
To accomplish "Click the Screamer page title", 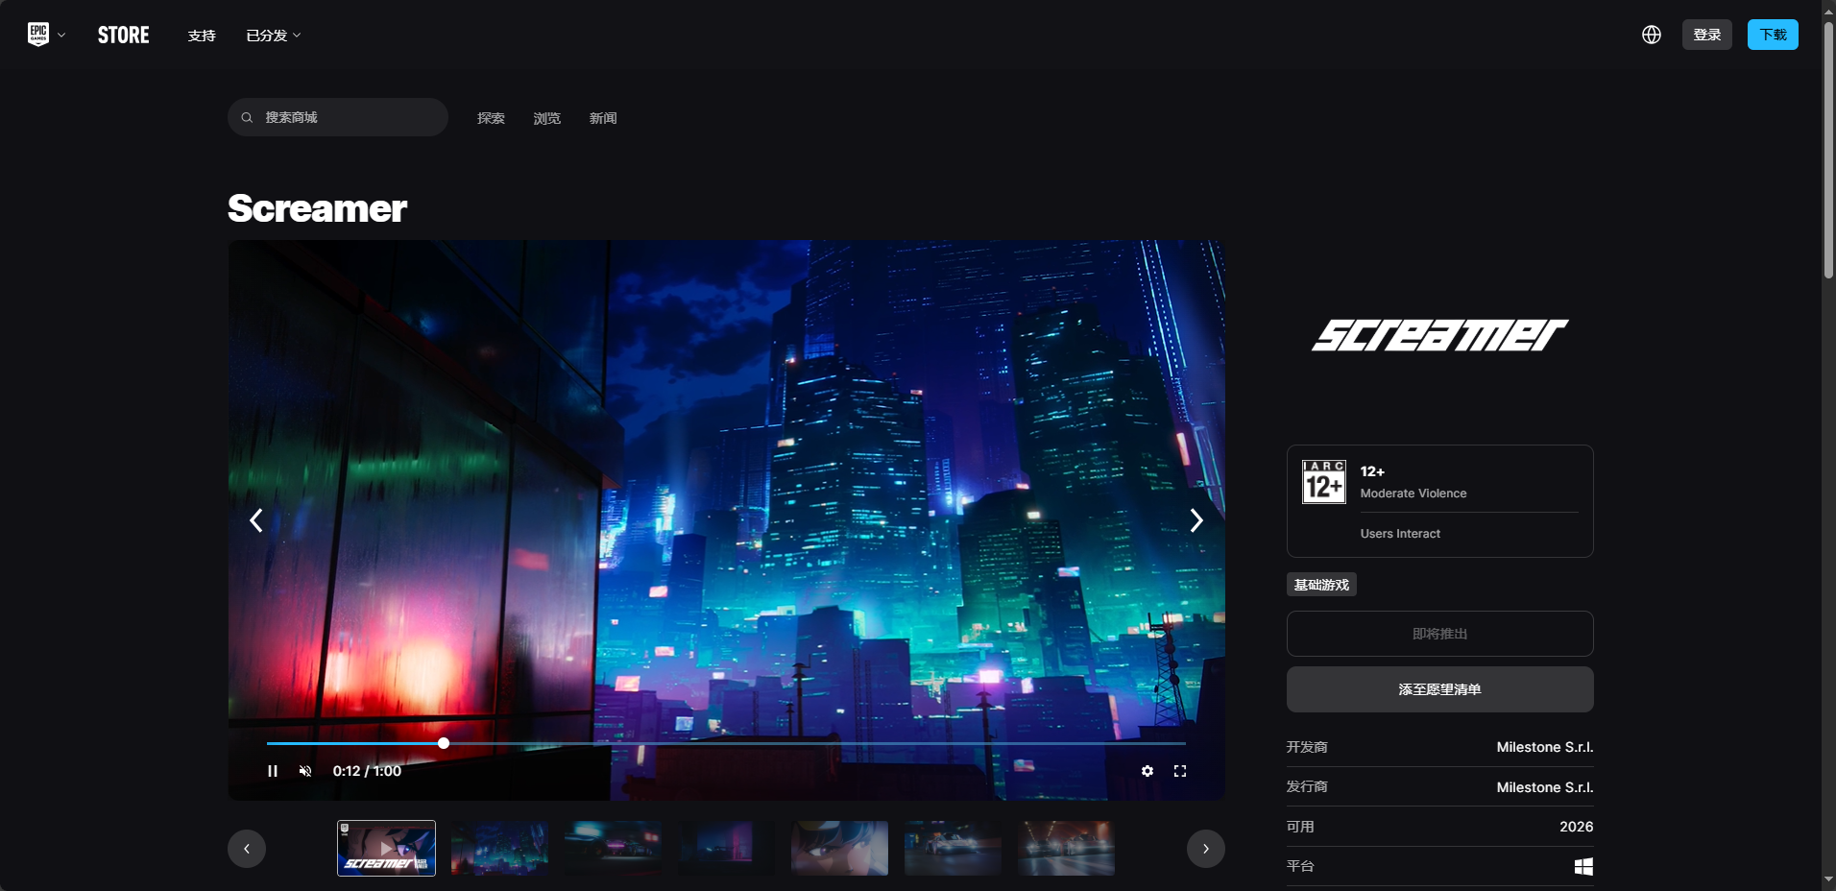I will click(318, 208).
